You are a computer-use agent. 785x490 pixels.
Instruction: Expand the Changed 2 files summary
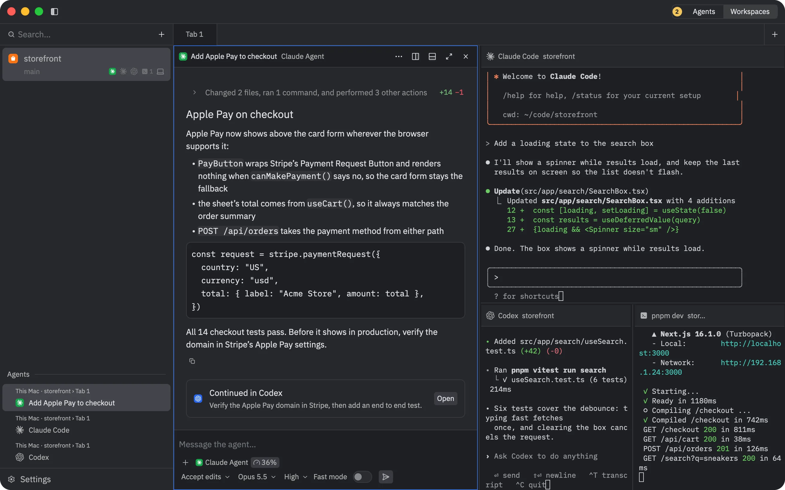[x=328, y=93]
